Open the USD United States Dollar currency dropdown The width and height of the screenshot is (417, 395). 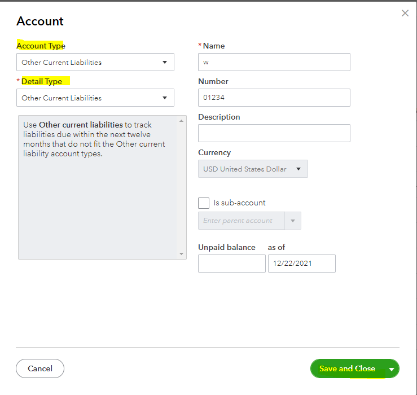253,169
